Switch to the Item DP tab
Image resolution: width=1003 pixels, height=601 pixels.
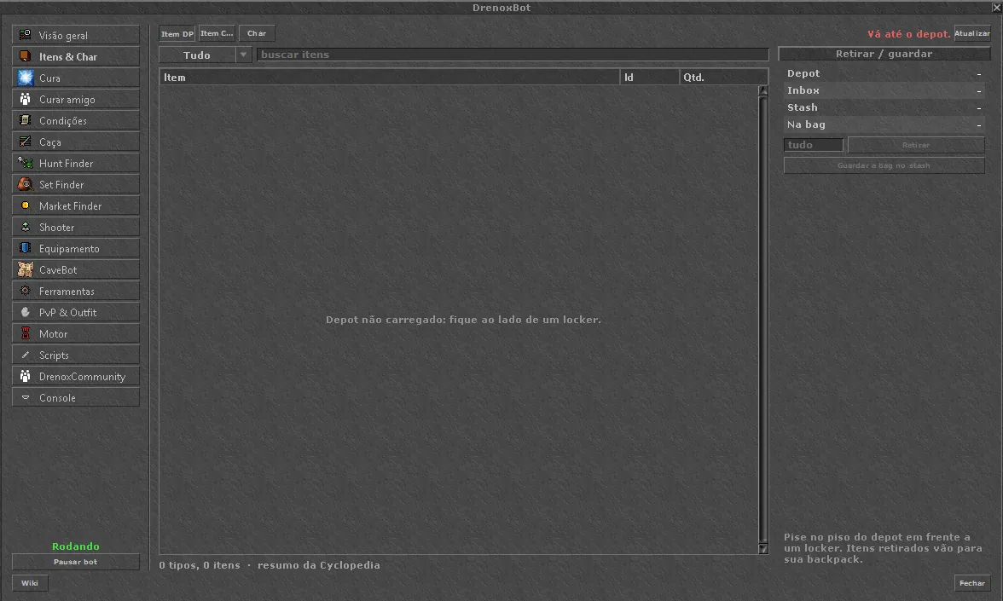[x=177, y=34]
